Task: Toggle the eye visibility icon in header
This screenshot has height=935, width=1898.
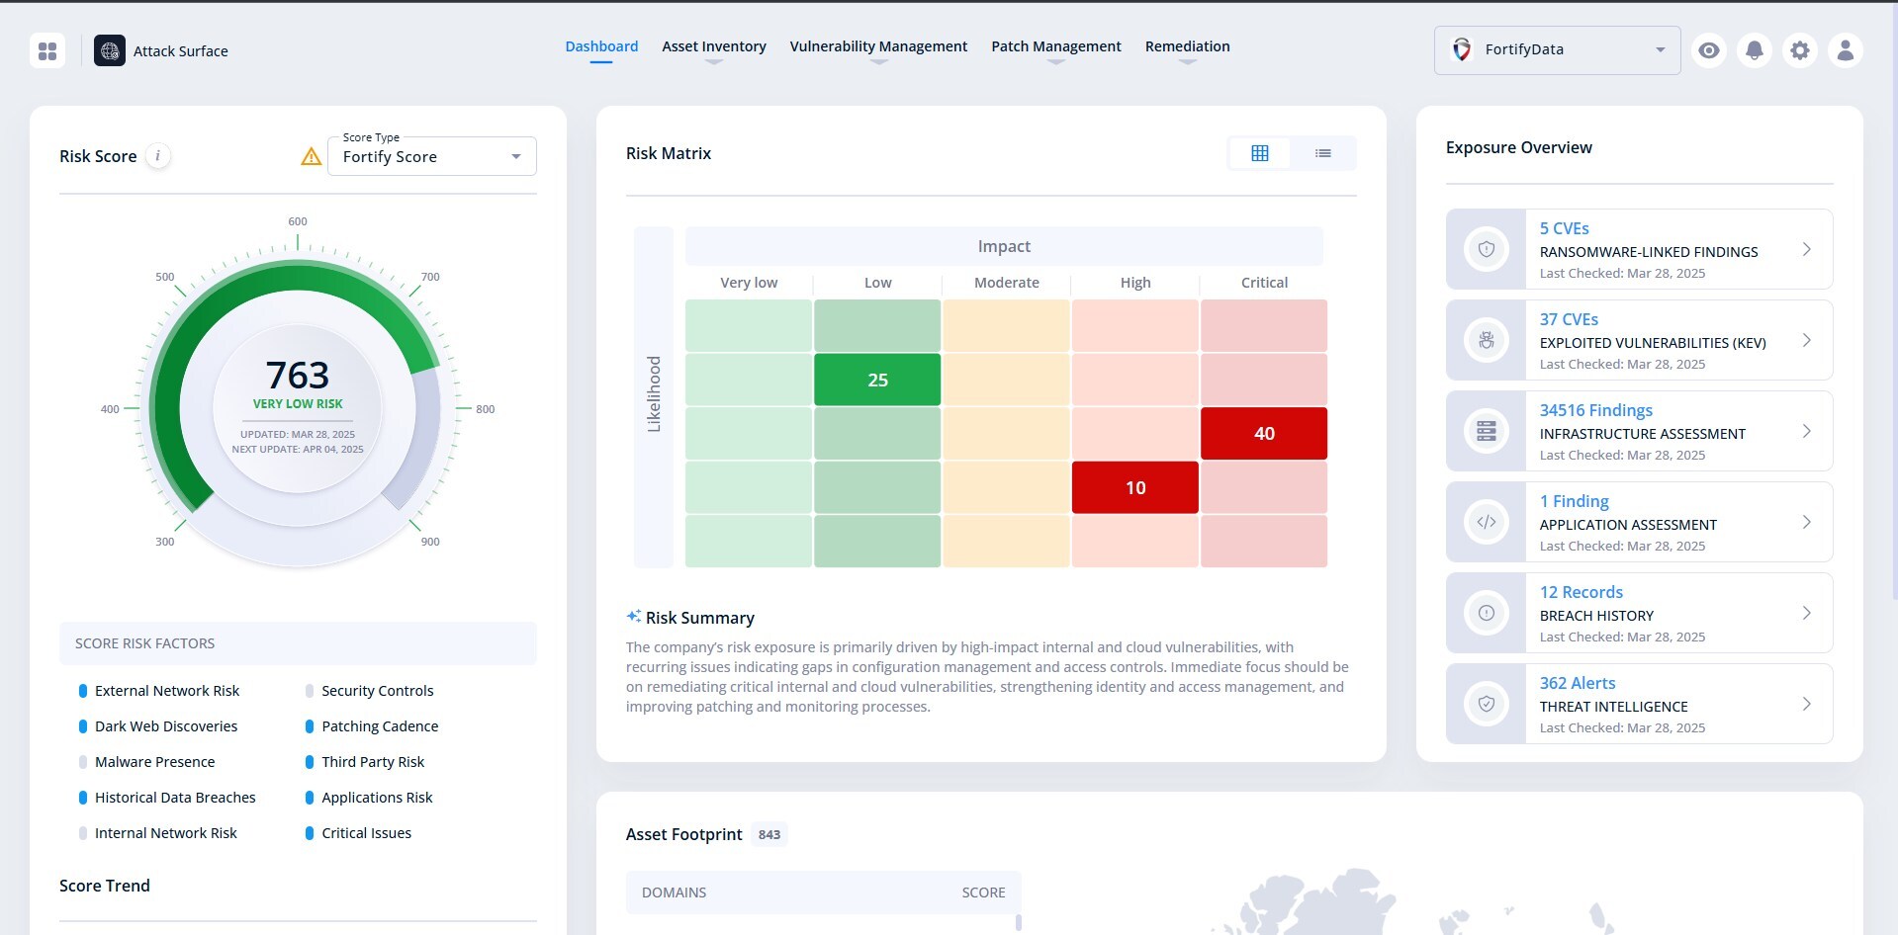Action: coord(1708,50)
